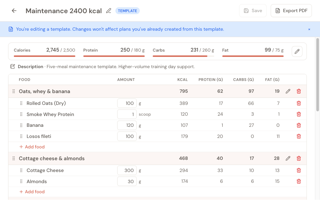
Task: Delete the Smoke Whey Protein row
Action: (299, 114)
